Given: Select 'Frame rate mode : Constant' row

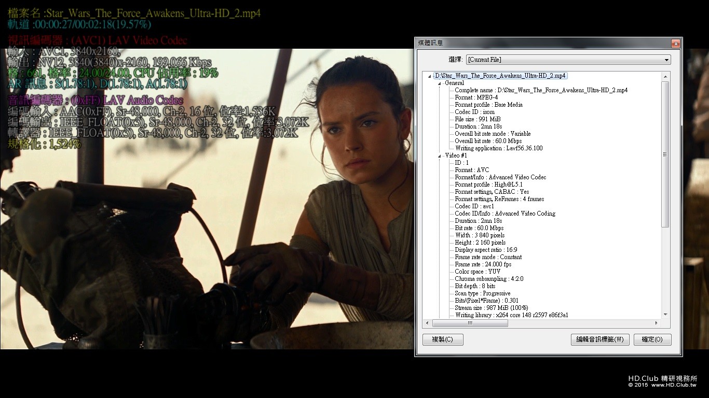Looking at the screenshot, I should coord(488,257).
